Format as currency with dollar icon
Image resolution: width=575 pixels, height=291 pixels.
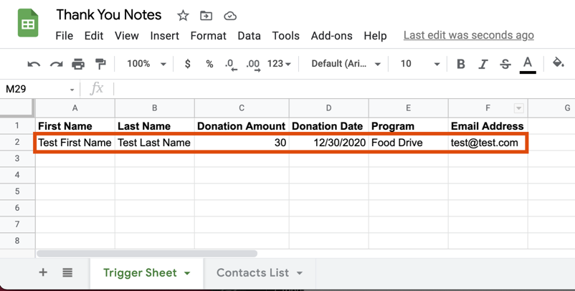pos(187,64)
